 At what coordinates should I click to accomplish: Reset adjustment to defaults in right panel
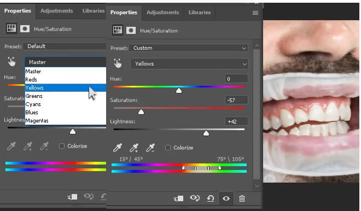[211, 198]
